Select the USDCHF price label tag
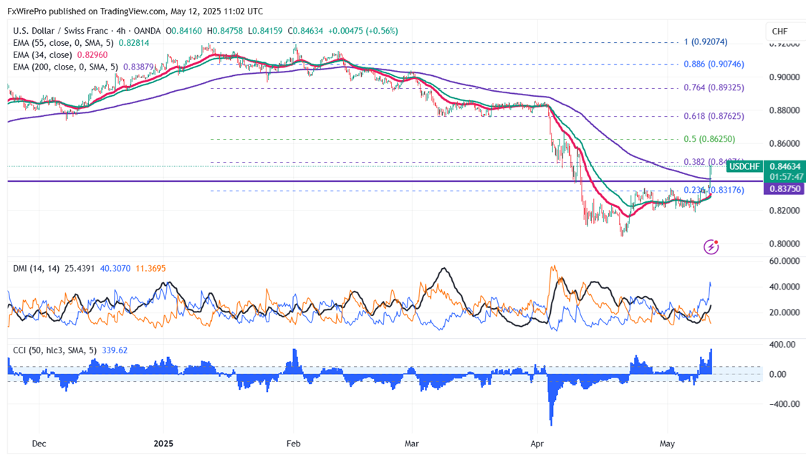 pos(745,166)
